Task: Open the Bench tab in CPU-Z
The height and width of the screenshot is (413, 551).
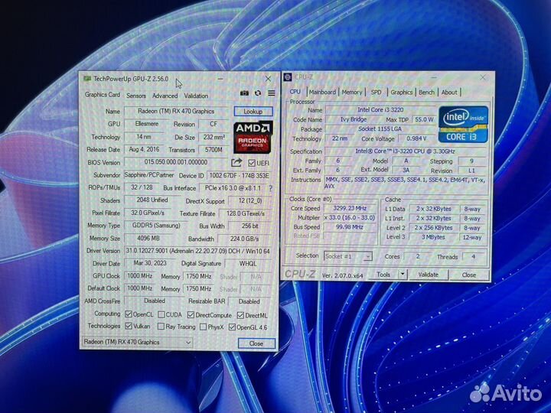Action: point(426,92)
